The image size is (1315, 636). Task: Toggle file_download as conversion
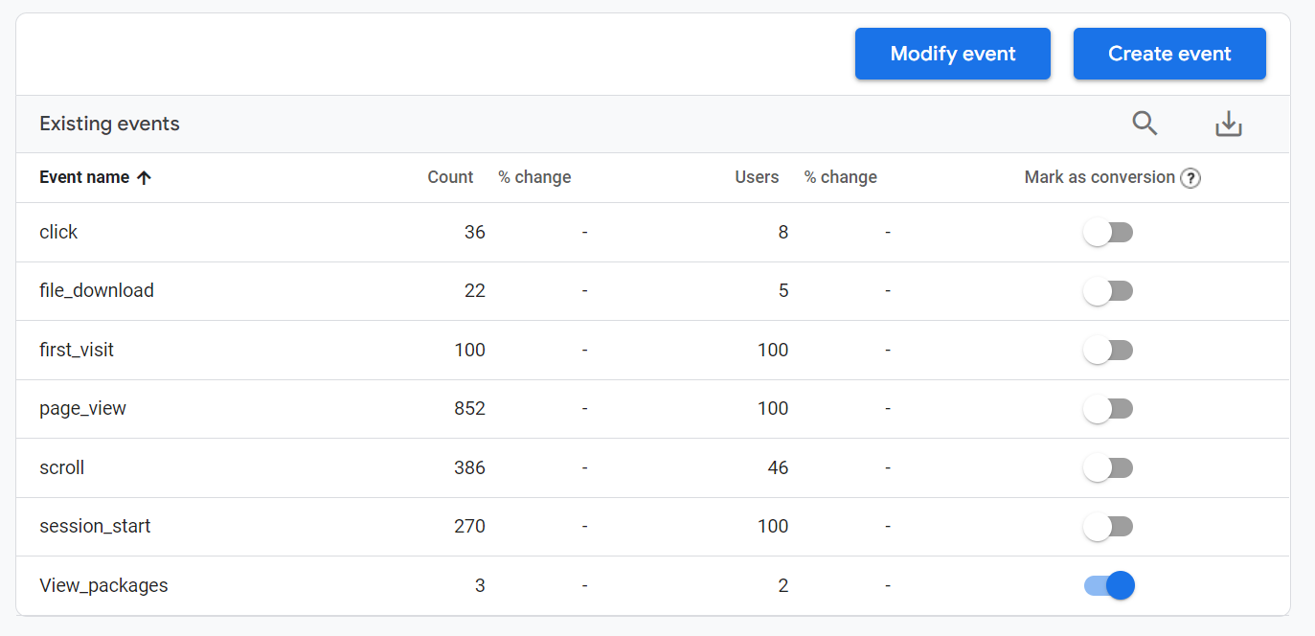1108,291
